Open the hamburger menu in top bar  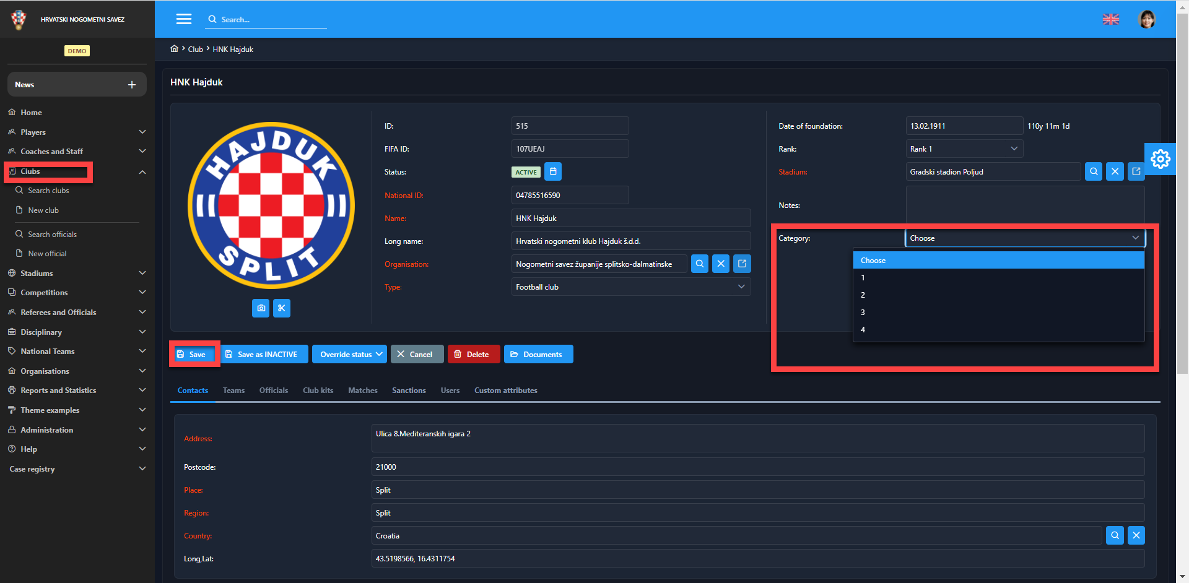click(184, 19)
